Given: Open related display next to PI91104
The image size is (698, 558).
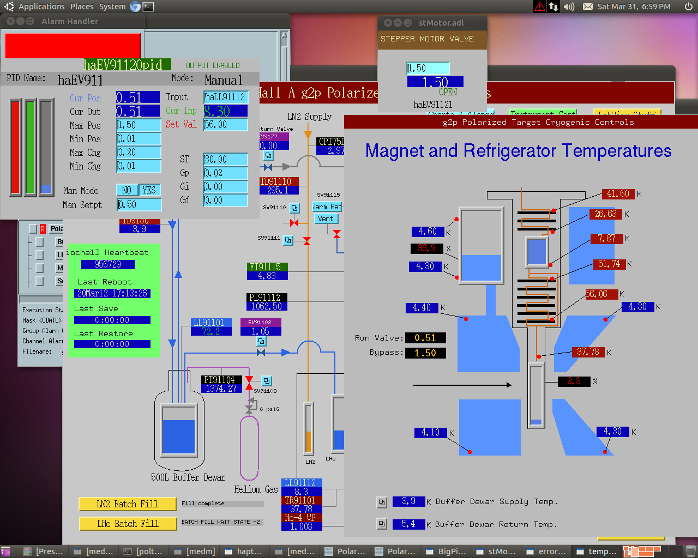Looking at the screenshot, I should click(267, 381).
